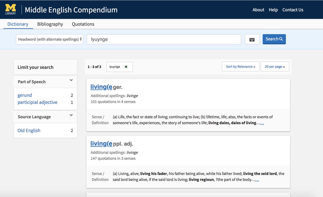Open the on-screen keyboard button
The height and width of the screenshot is (197, 323).
tap(252, 39)
